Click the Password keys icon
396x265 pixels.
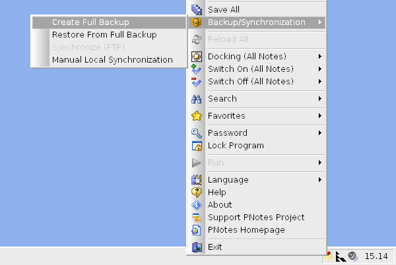click(x=196, y=133)
